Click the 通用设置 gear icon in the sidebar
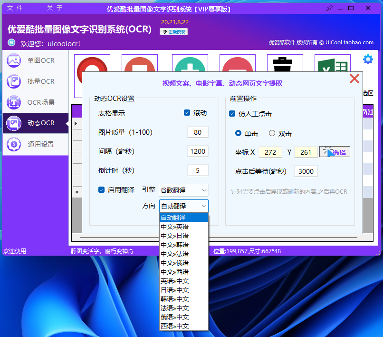The width and height of the screenshot is (383, 337). click(x=14, y=144)
